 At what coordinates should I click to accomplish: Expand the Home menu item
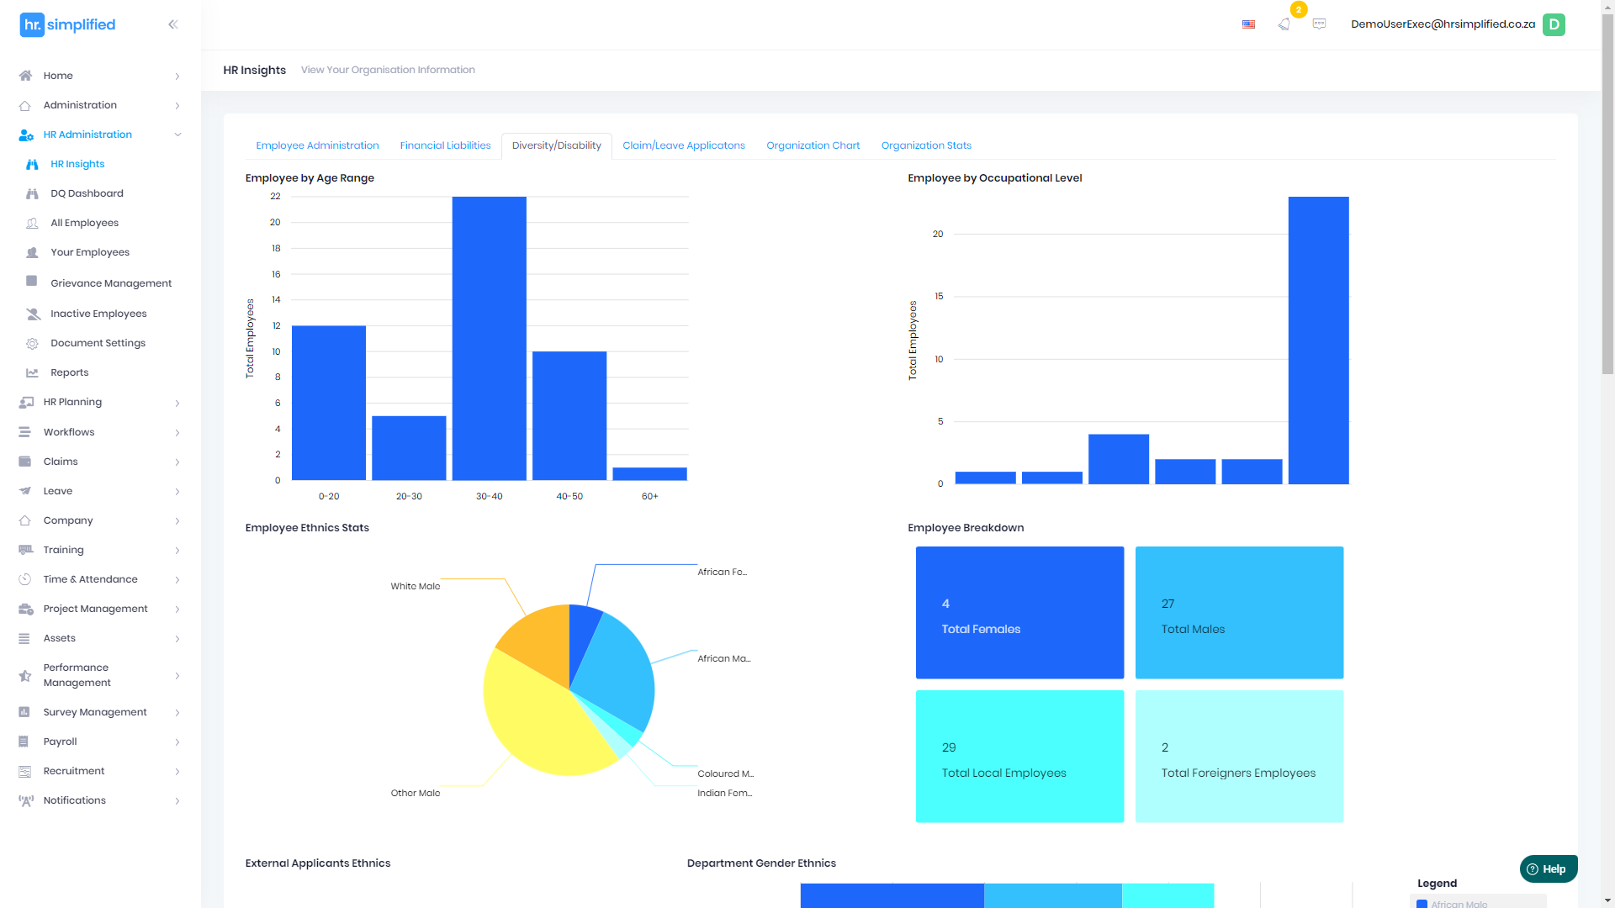pos(58,76)
